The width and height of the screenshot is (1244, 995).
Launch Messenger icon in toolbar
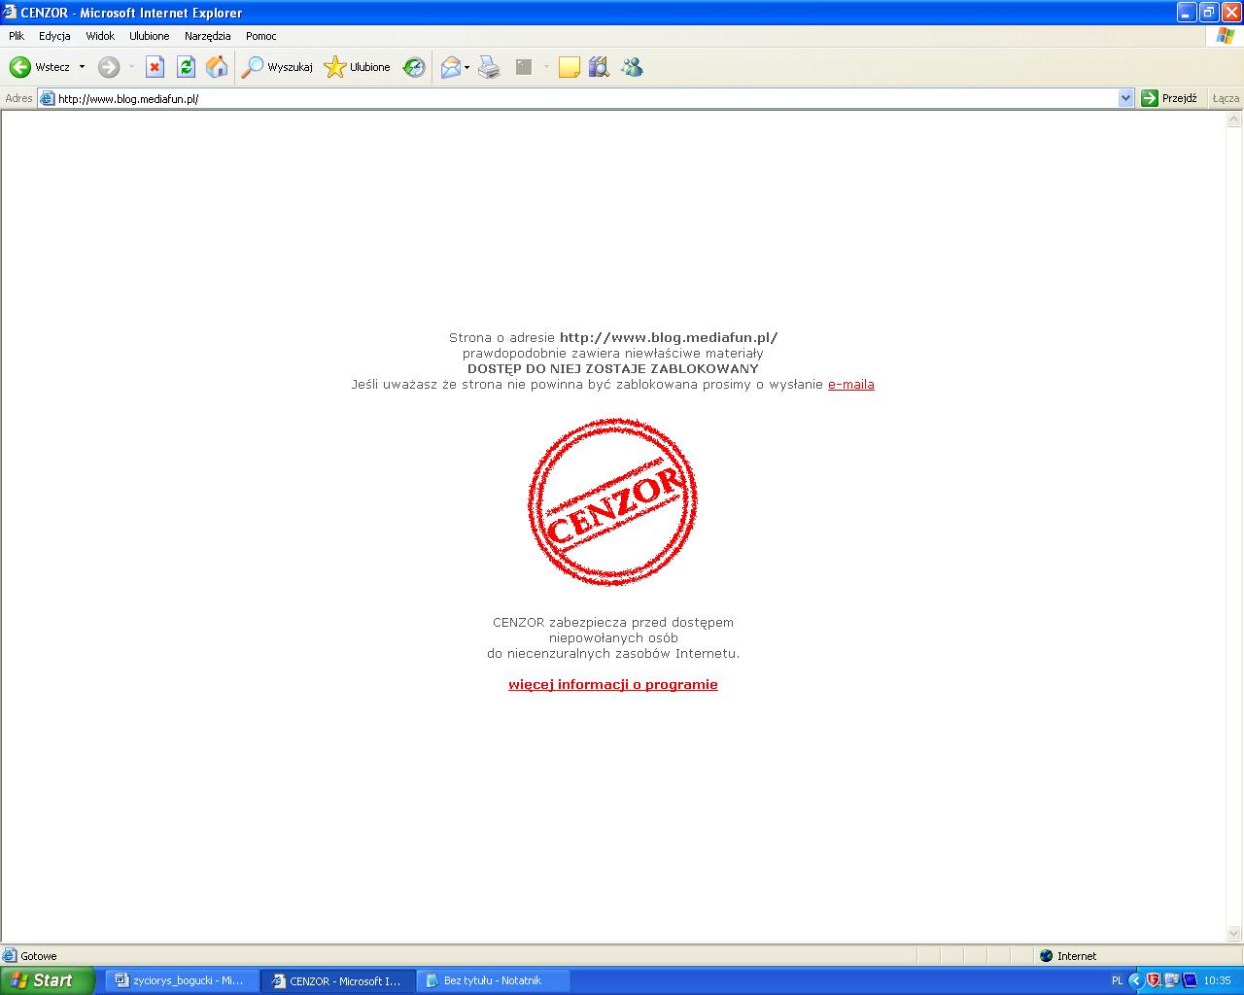coord(632,67)
